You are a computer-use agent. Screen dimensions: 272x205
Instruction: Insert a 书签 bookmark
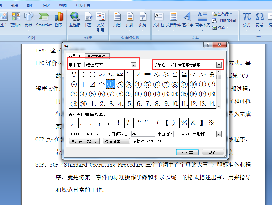[88, 20]
